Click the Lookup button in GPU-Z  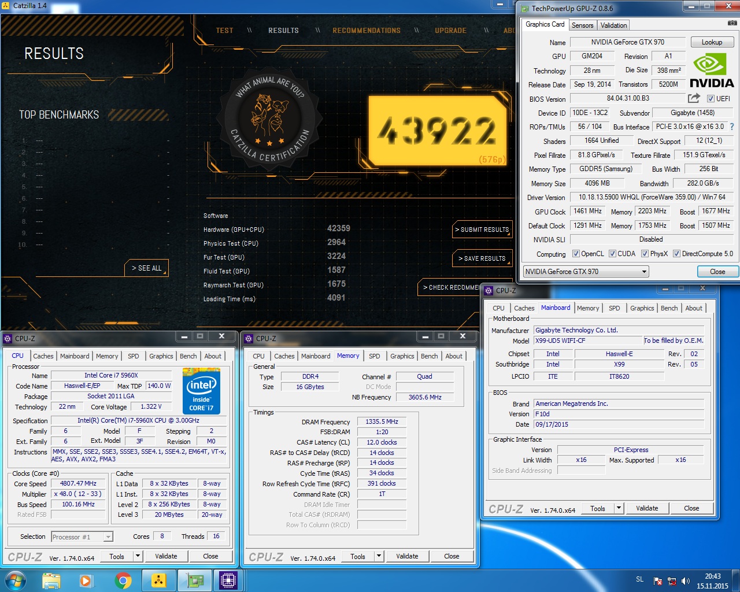click(712, 42)
